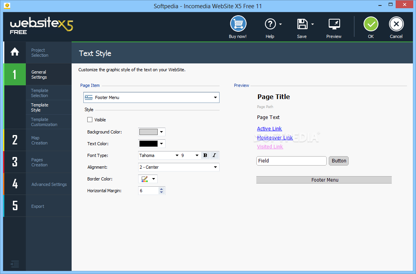
Task: Click the Page Text preview text
Action: pos(268,117)
